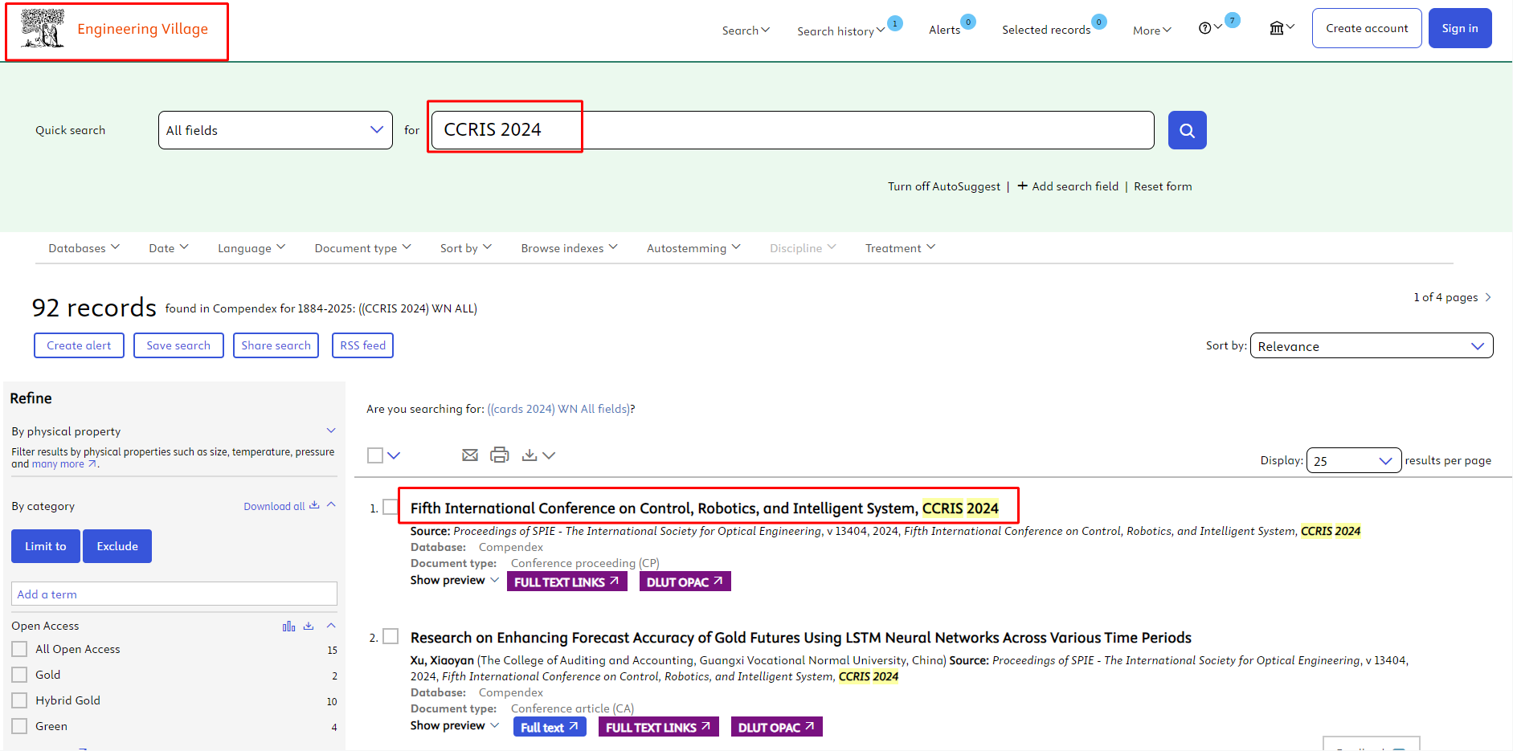Download Open Access facet data icon

click(x=309, y=626)
